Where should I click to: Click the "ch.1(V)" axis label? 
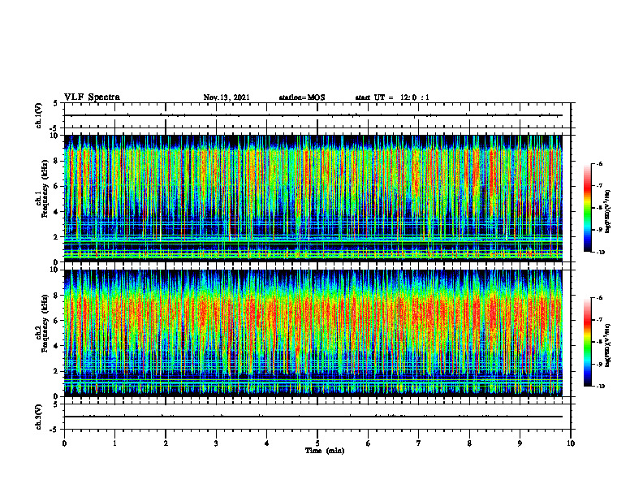39,115
